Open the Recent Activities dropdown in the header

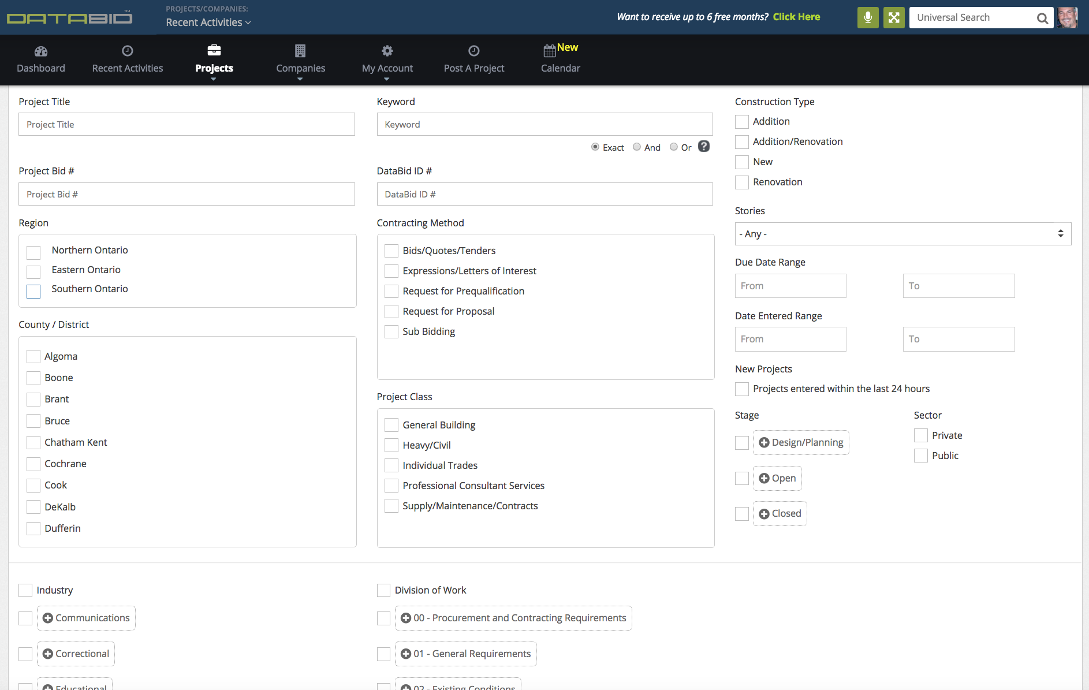(x=208, y=22)
